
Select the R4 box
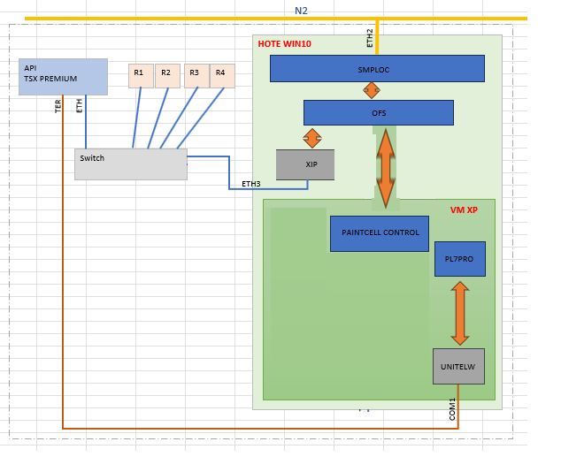coord(222,76)
